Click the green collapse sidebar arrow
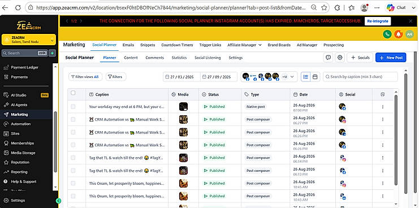 [x=59, y=201]
